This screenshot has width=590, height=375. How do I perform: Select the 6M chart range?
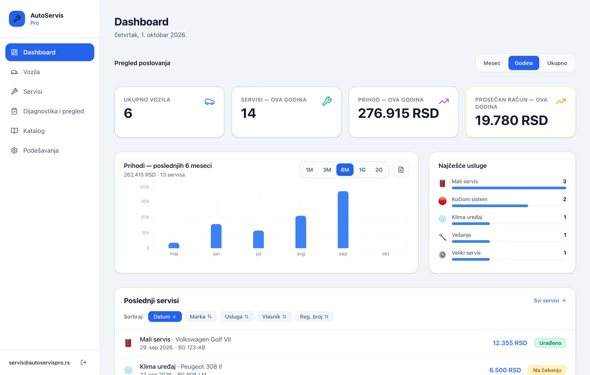345,170
